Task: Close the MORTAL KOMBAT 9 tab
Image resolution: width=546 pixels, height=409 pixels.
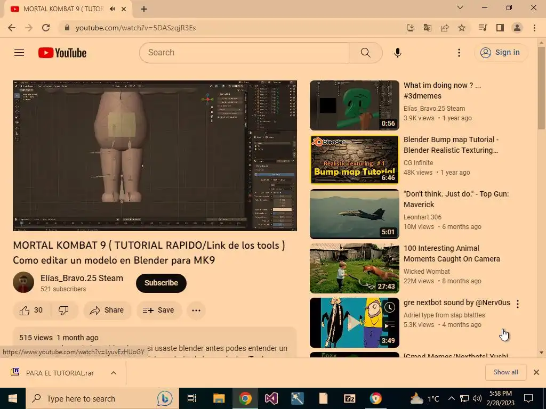Action: (124, 9)
